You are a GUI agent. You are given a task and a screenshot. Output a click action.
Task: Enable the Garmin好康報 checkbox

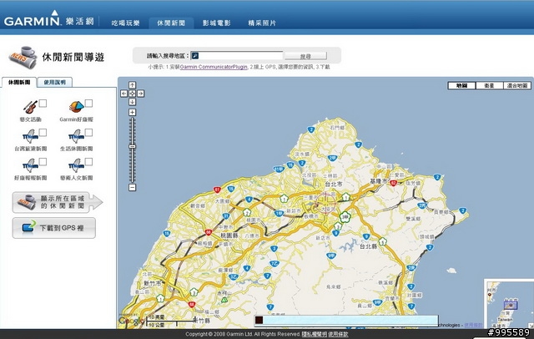(88, 104)
